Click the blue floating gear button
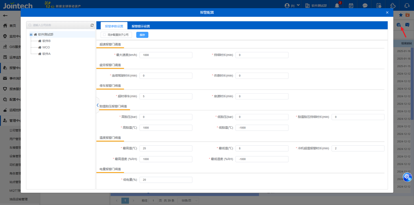 (407, 177)
